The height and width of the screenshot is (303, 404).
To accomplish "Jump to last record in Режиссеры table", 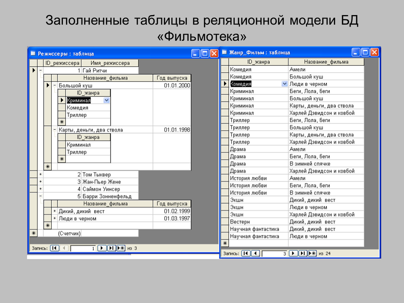I will coord(111,248).
